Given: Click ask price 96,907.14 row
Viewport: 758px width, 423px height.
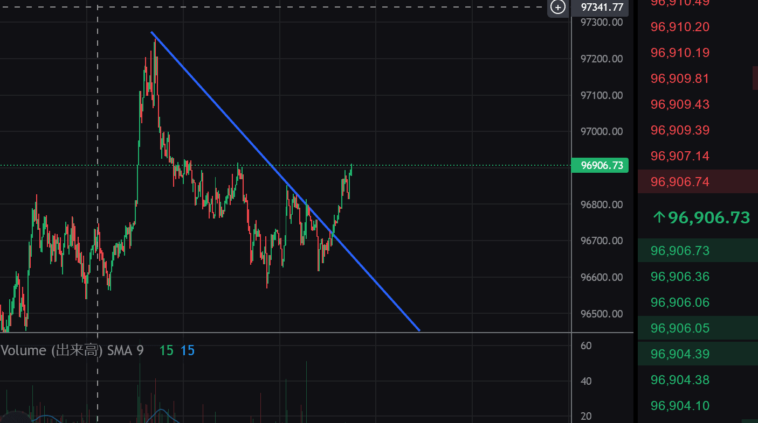Looking at the screenshot, I should tap(679, 156).
